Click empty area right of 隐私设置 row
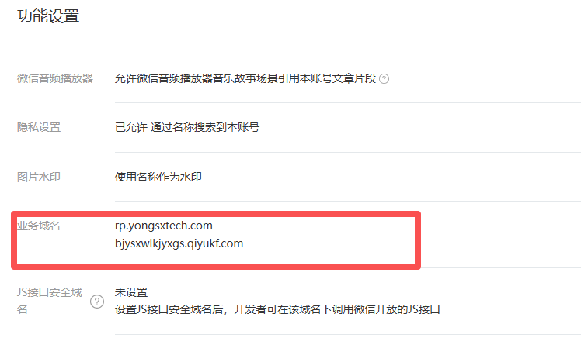581x338 pixels. coord(420,127)
